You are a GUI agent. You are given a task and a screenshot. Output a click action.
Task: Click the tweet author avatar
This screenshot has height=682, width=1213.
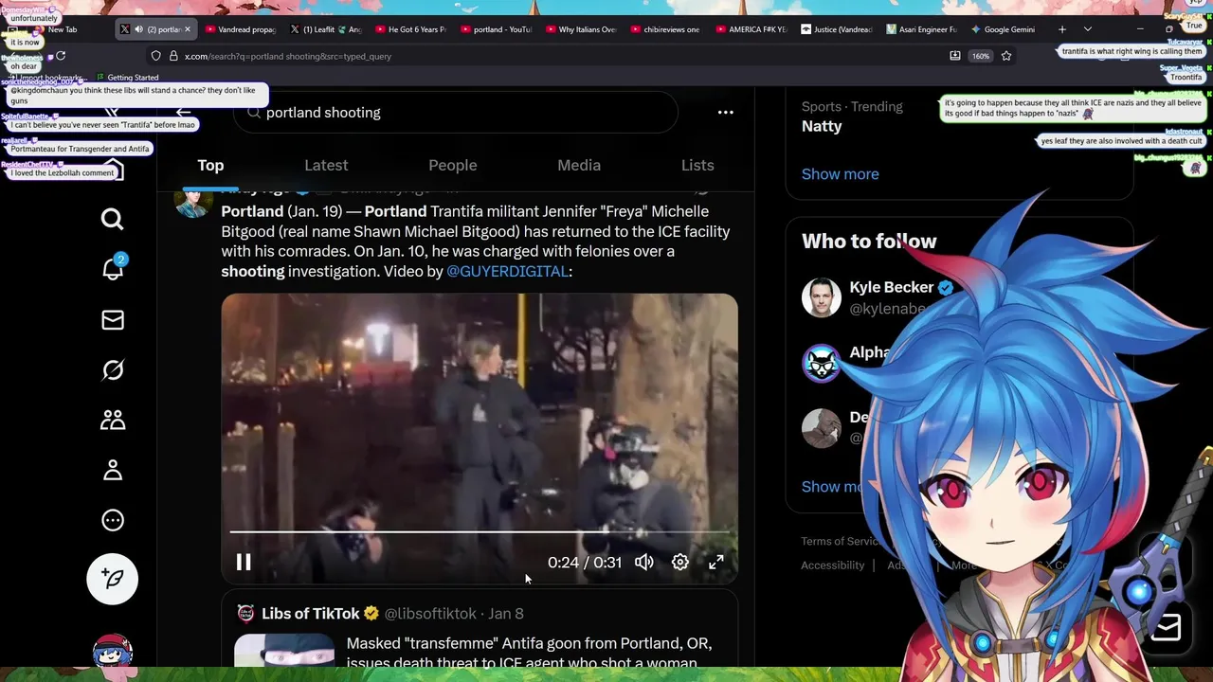point(192,201)
